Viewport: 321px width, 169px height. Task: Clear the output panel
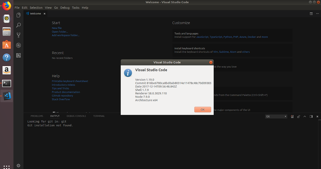point(292,116)
